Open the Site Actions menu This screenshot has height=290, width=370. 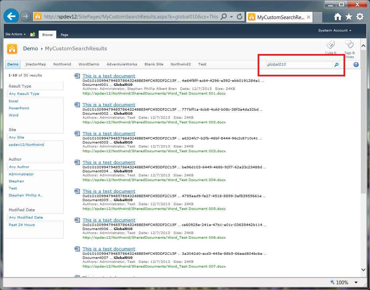tap(15, 34)
